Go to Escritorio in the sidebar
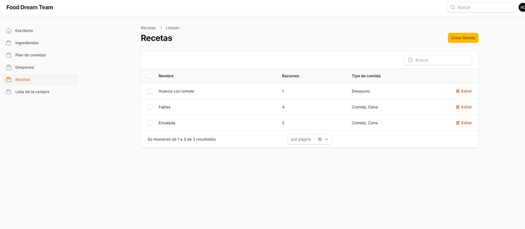Screen dimensions: 525x229 click(x=24, y=31)
